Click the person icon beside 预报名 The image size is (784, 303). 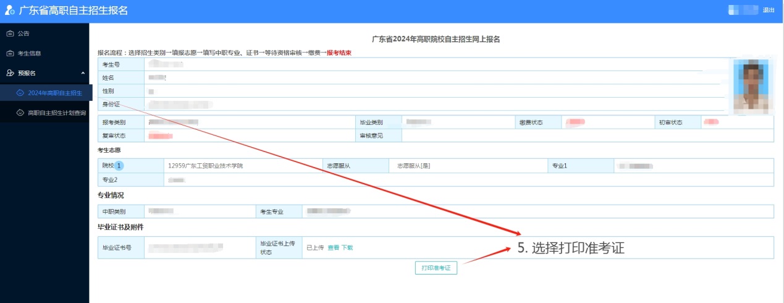(x=10, y=73)
